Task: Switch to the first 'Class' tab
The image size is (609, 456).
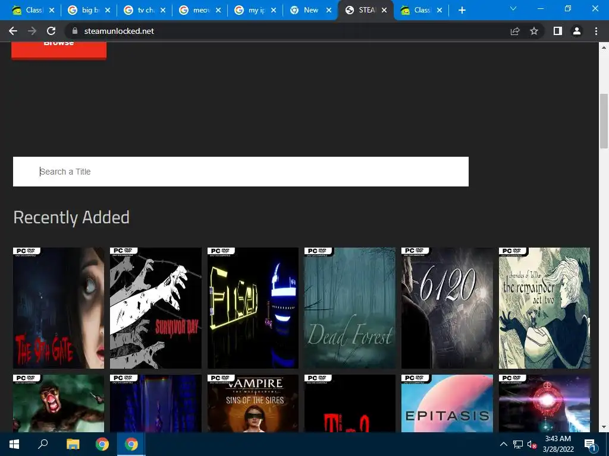Action: (x=33, y=10)
